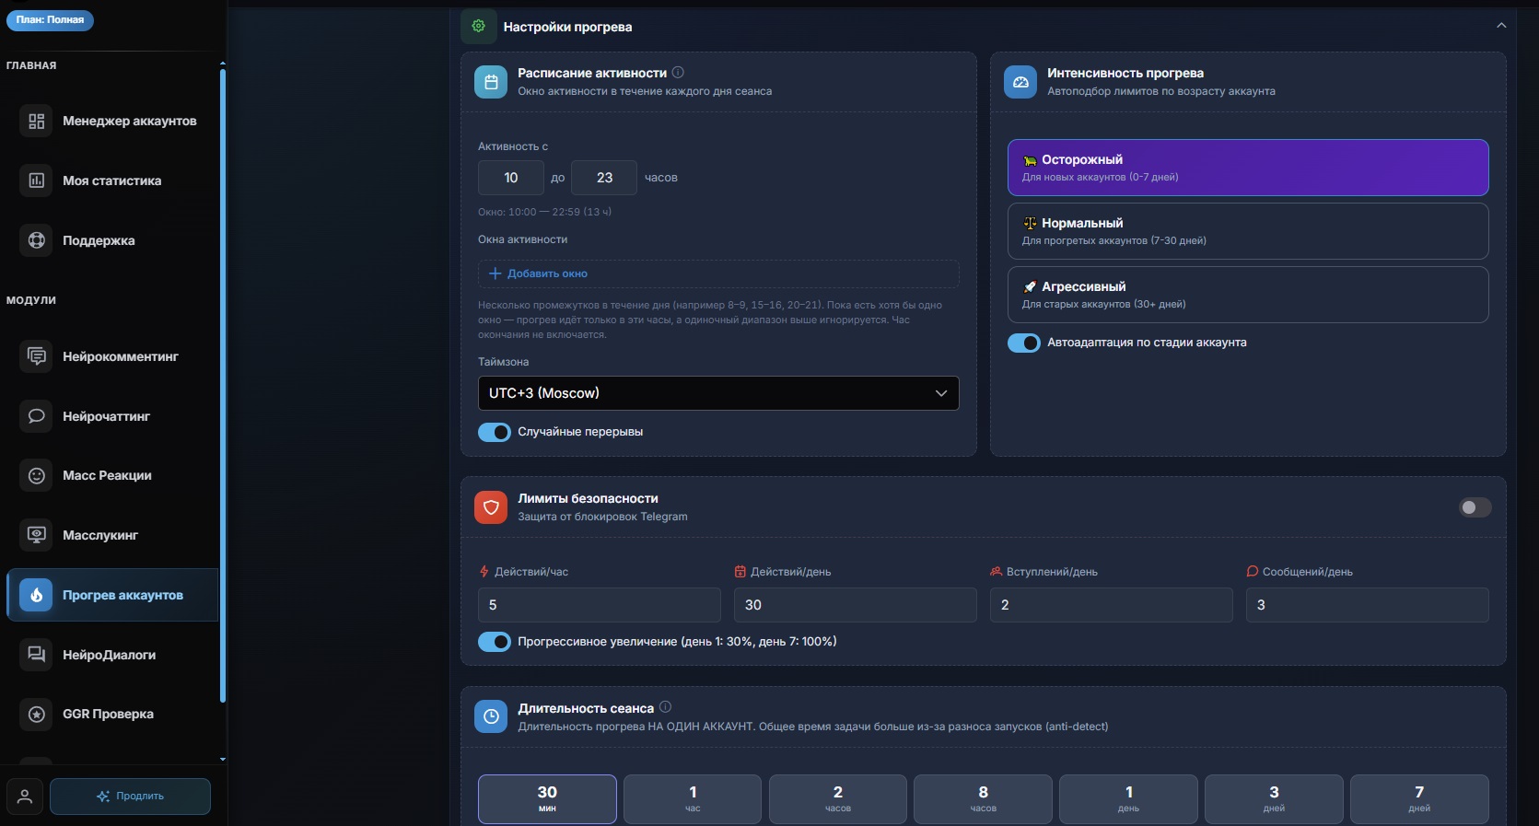
Task: Click the info icon beside Длительность сеанса
Action: pyautogui.click(x=665, y=707)
